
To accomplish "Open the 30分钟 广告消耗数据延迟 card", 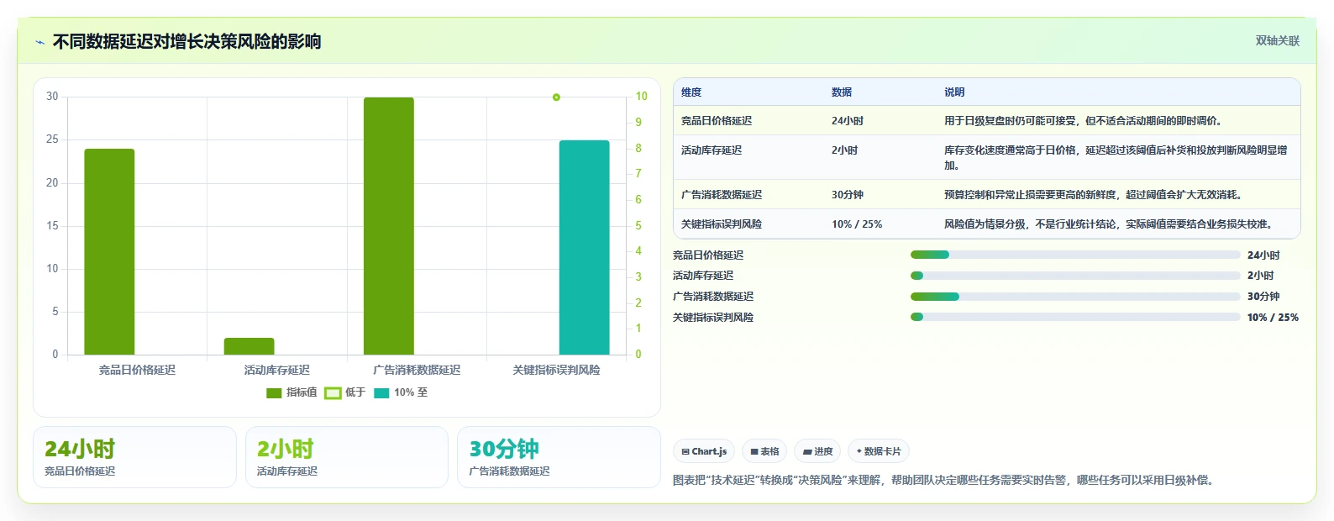I will point(559,457).
